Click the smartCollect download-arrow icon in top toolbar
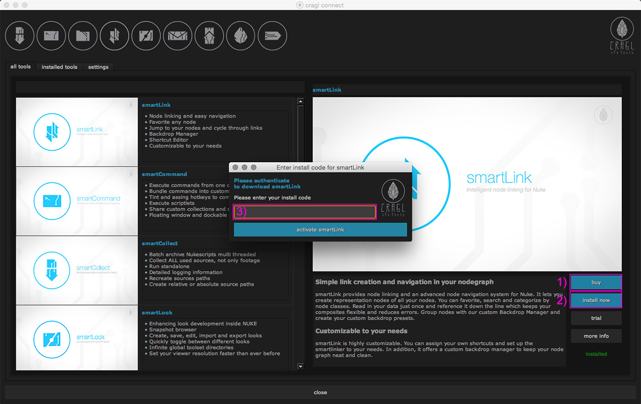Viewport: 641px width, 404px height. (20, 36)
